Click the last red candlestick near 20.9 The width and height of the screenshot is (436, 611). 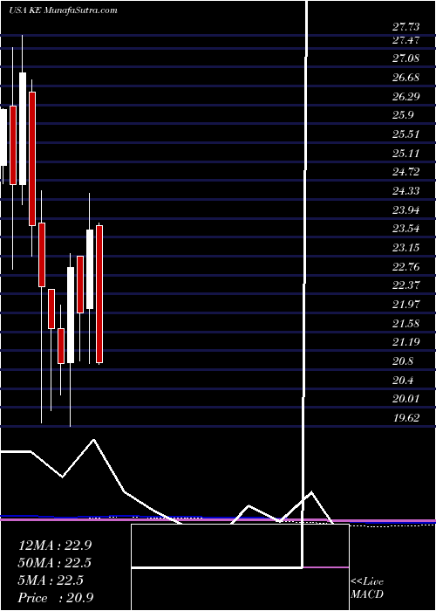tap(99, 294)
